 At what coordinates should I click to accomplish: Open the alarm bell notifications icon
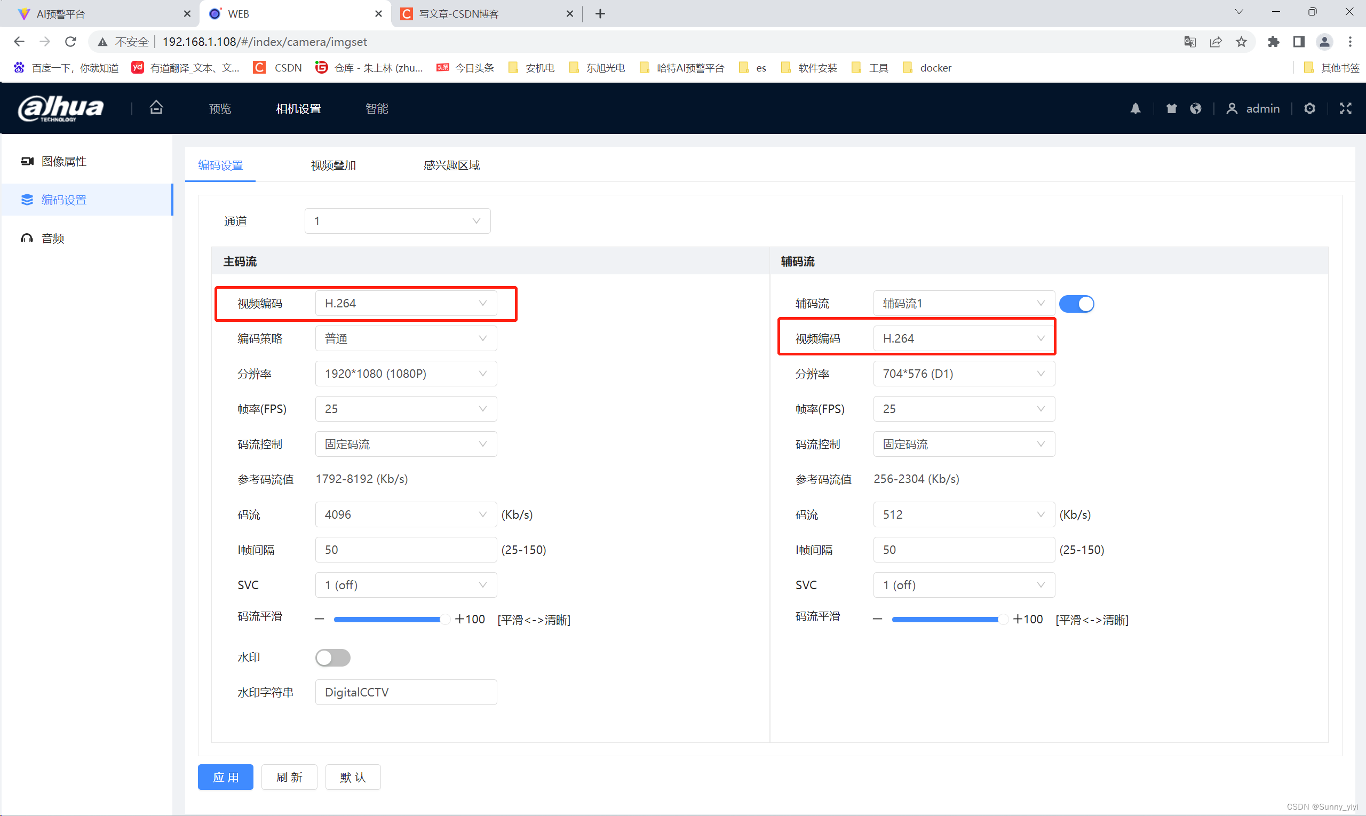coord(1135,108)
